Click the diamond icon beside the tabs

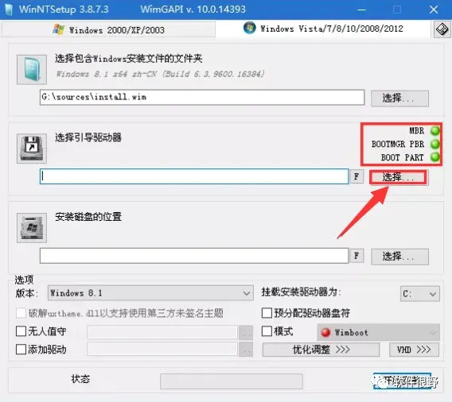click(x=442, y=29)
